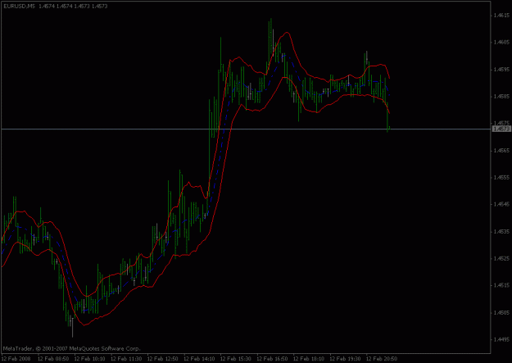Click the 1.4585 price axis label

(502, 97)
